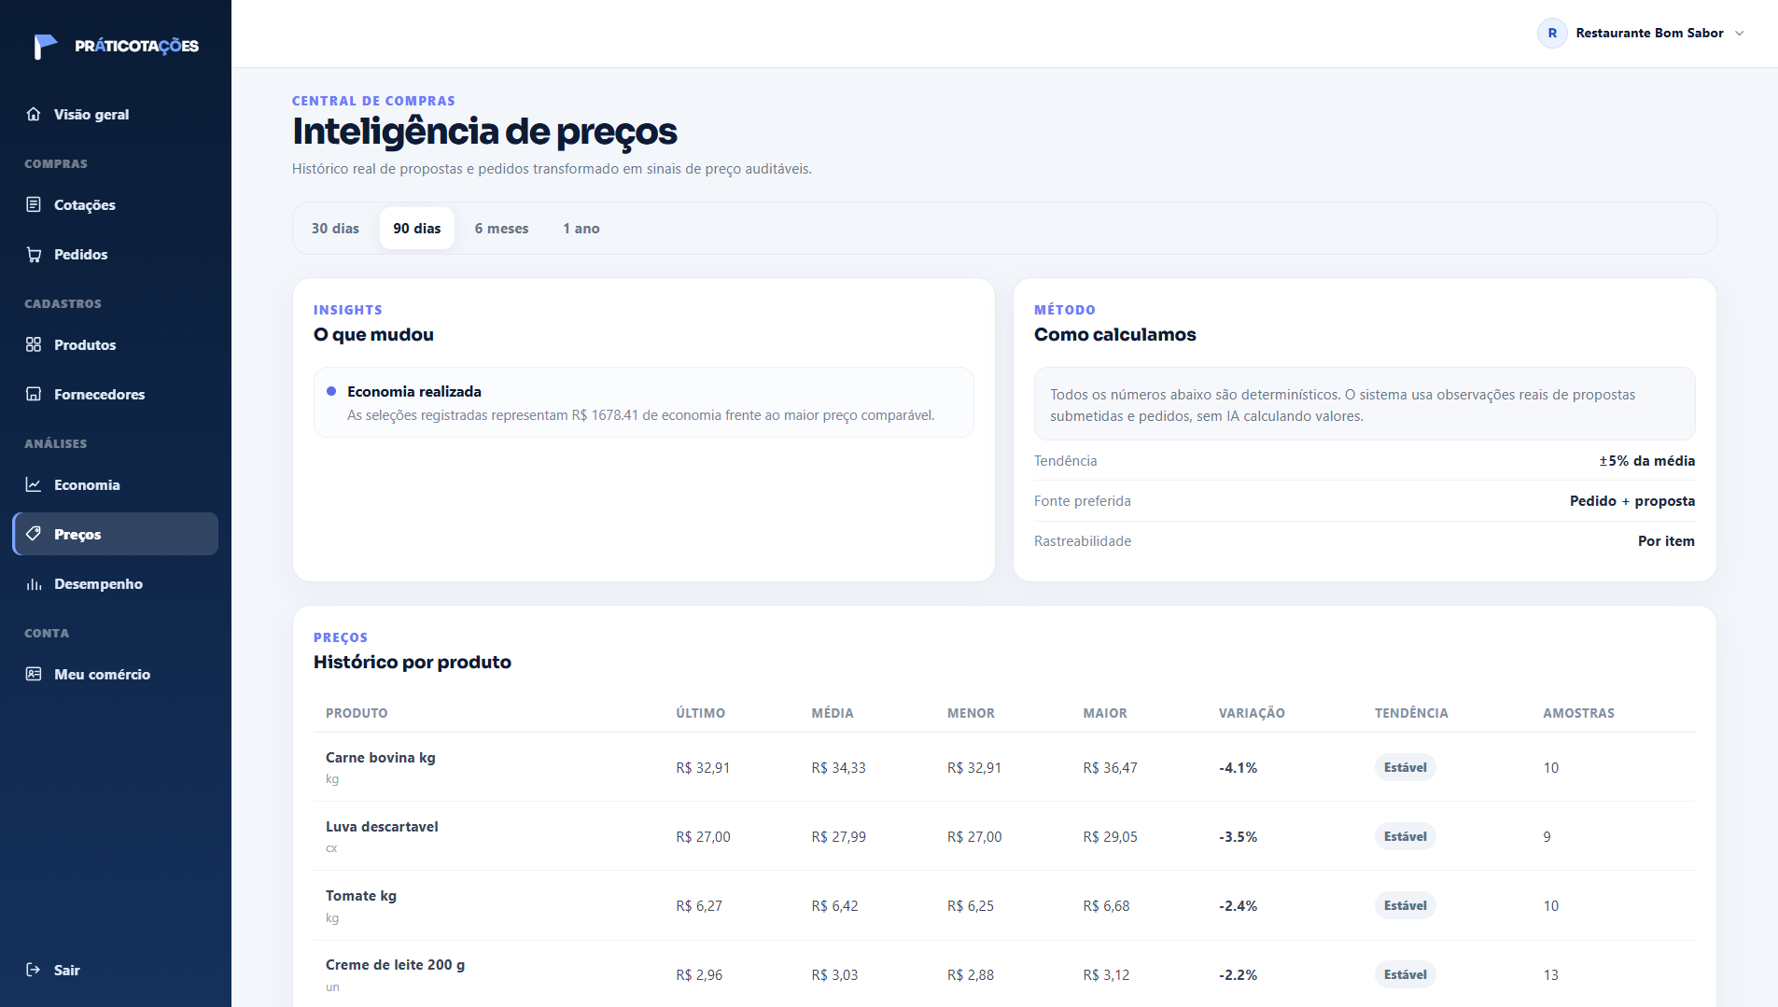Click the R$ 36,47 maior price
Image resolution: width=1778 pixels, height=1007 pixels.
point(1110,768)
